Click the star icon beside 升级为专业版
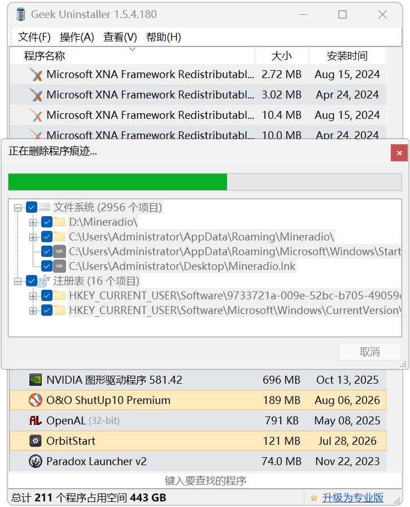The width and height of the screenshot is (410, 507). (x=314, y=497)
